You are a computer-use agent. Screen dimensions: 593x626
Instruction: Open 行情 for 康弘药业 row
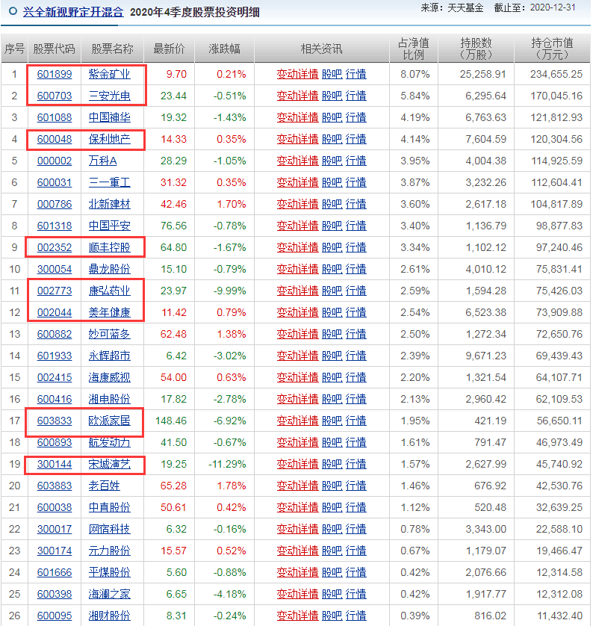click(x=356, y=291)
